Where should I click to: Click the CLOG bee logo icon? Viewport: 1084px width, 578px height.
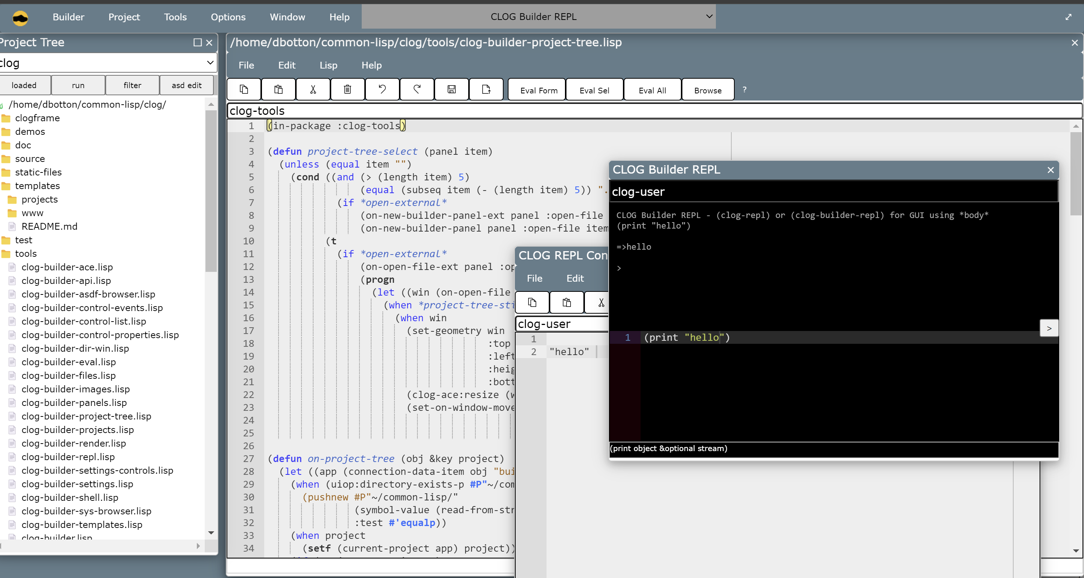[20, 17]
